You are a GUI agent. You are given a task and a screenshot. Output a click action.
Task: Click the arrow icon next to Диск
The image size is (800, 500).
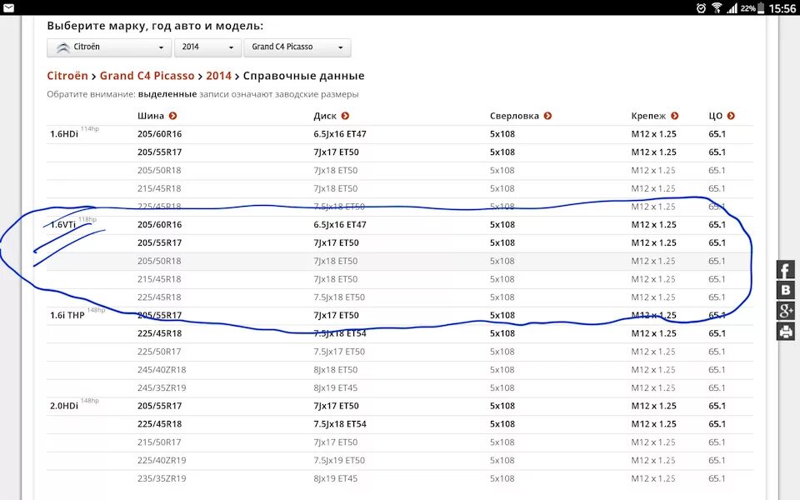point(345,116)
